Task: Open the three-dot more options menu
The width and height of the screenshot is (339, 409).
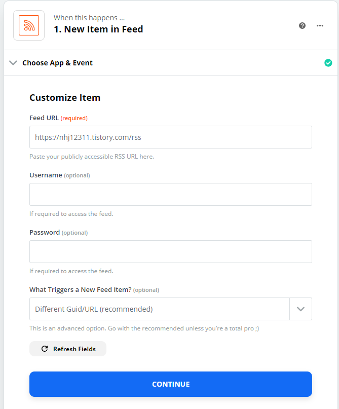Action: [320, 25]
